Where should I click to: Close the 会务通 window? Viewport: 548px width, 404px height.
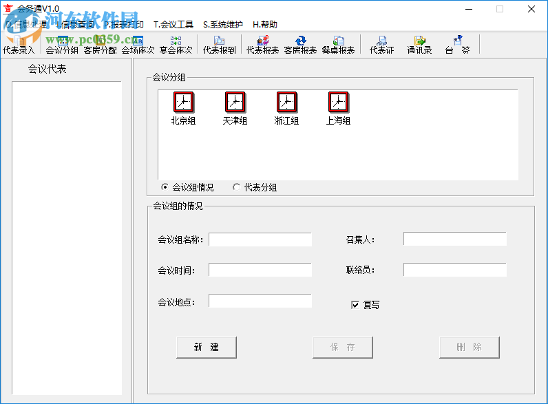[x=531, y=9]
